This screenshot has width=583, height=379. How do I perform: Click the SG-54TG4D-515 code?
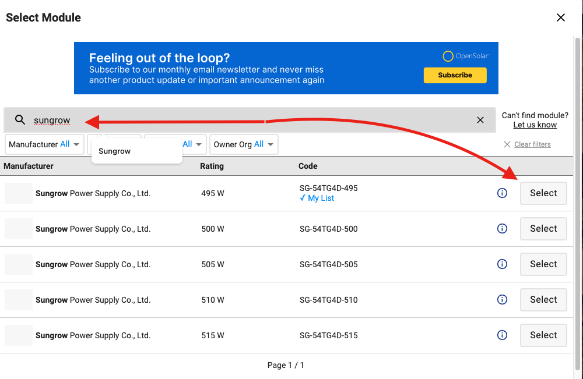329,335
